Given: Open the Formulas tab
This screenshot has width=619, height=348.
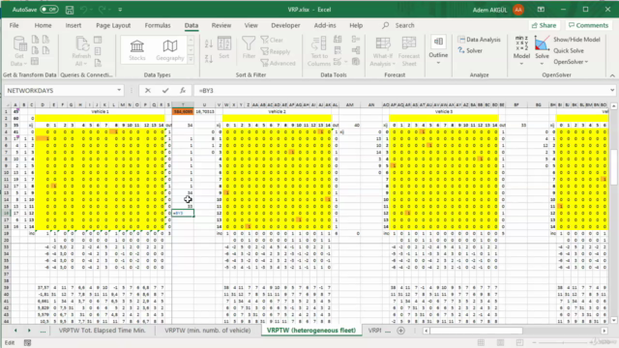Looking at the screenshot, I should [158, 25].
